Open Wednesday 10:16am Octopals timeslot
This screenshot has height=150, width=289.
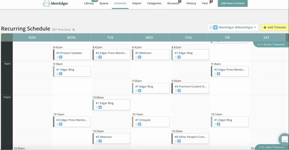pos(151,122)
